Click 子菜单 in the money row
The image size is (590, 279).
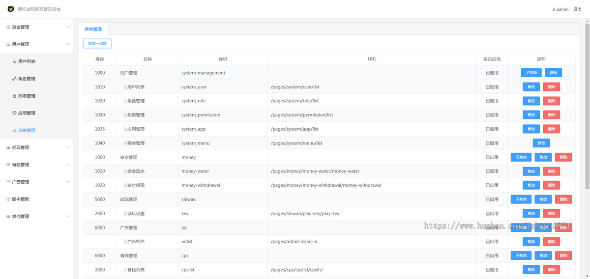pyautogui.click(x=521, y=157)
